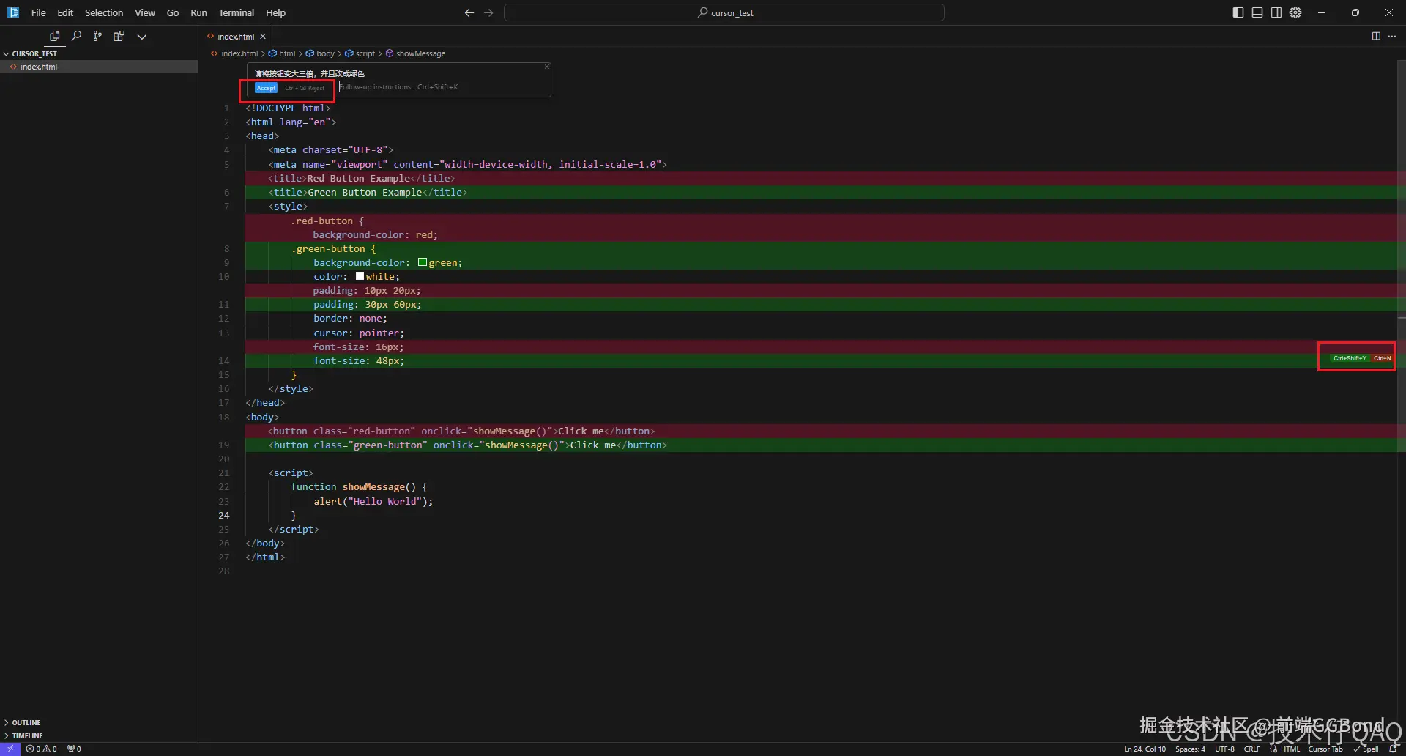Screen dimensions: 1406x756
Task: Open the Terminal menu
Action: [x=236, y=12]
